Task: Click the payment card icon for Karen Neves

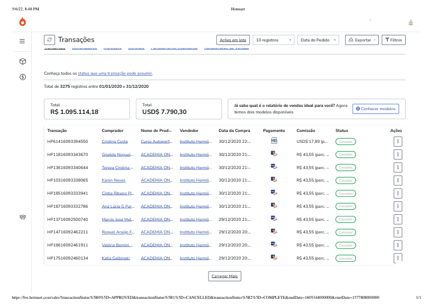Action: click(x=274, y=179)
